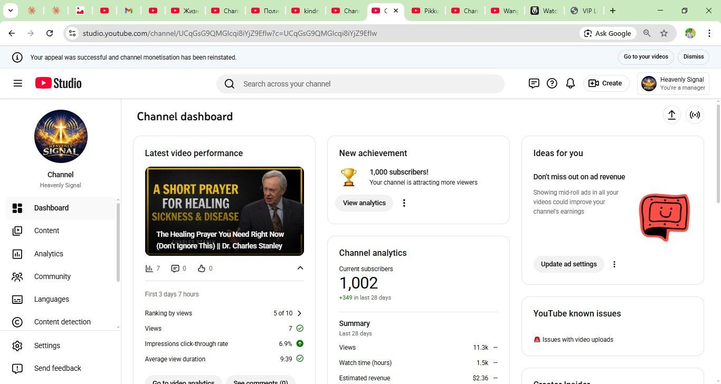721x384 pixels.
Task: Open the help question mark icon
Action: [x=552, y=83]
